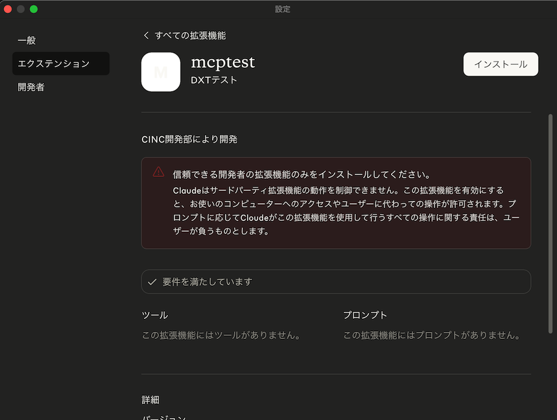Open the 一般 settings section
Viewport: 557px width, 420px height.
[x=27, y=40]
